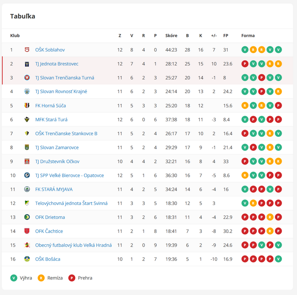
Task: Click the orange Remíza legend badge
Action: click(41, 278)
